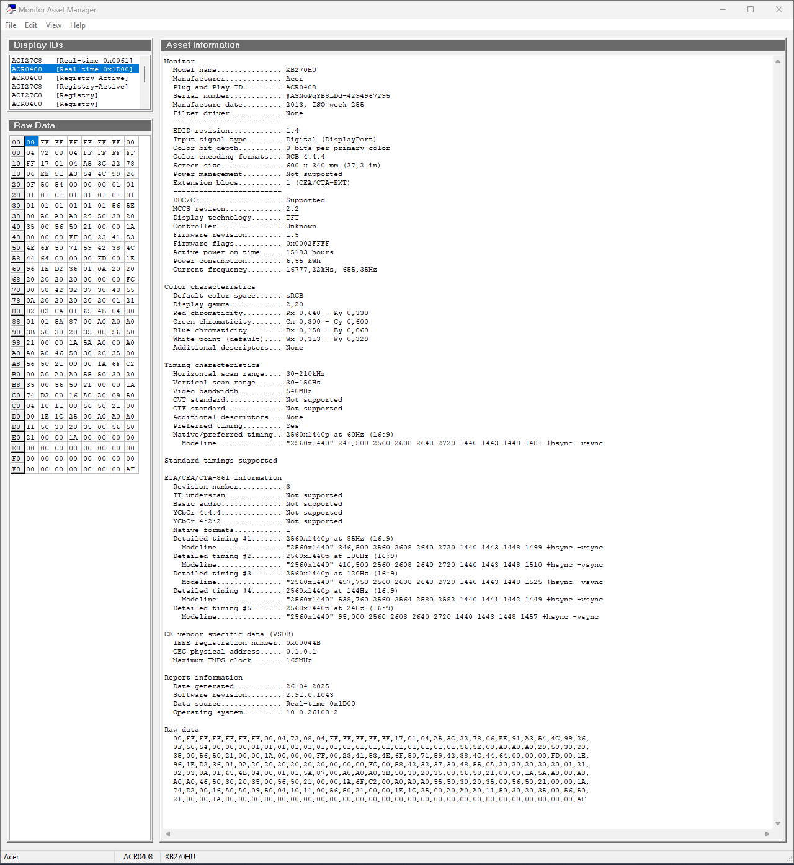
Task: Minimize the Monitor Asset Manager window
Action: tap(723, 9)
